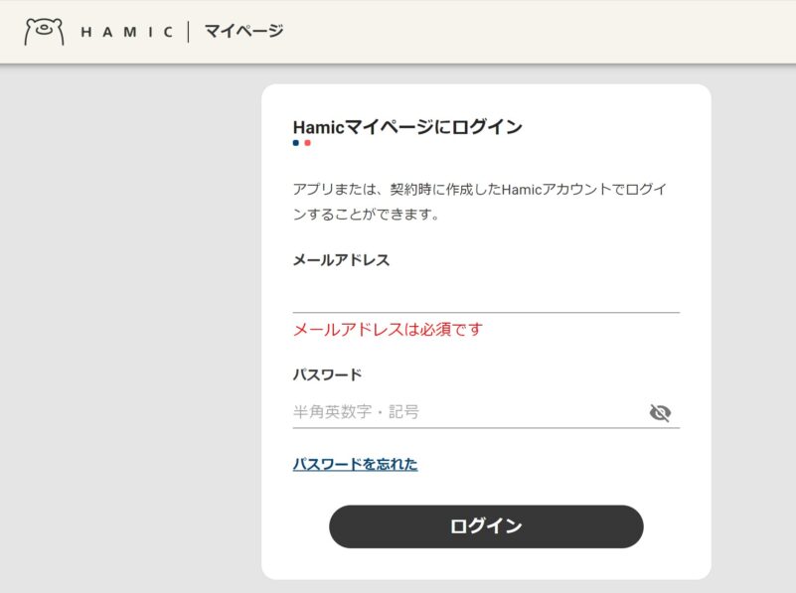Open the パスワードを忘れた link
Image resolution: width=796 pixels, height=593 pixels.
(x=355, y=465)
